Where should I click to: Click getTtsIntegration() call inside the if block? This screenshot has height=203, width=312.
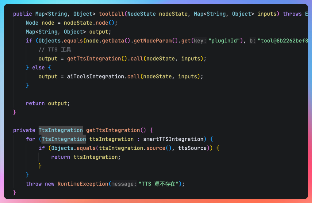(94, 59)
